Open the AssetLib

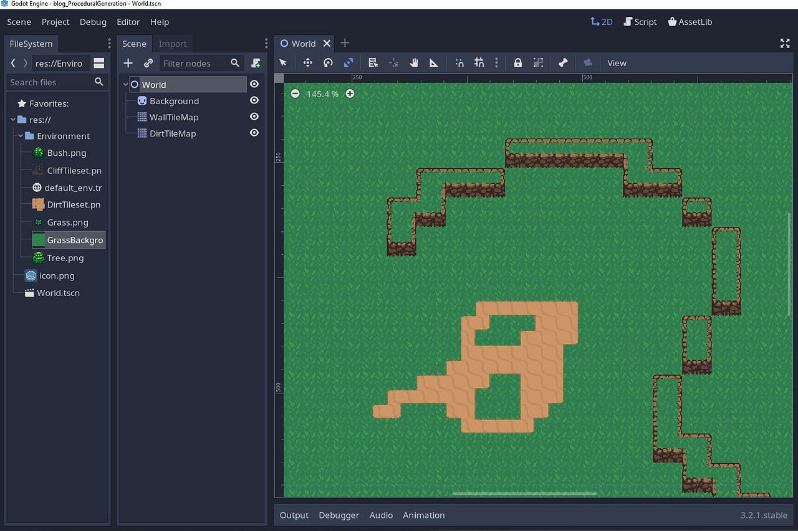pos(690,22)
